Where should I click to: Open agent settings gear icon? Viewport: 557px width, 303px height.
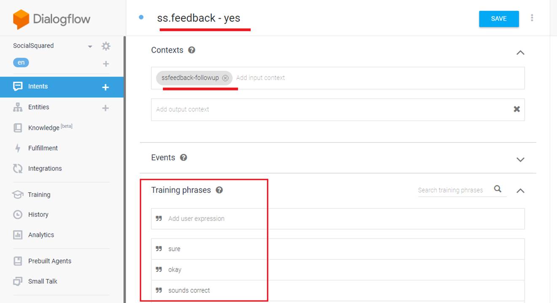tap(106, 46)
